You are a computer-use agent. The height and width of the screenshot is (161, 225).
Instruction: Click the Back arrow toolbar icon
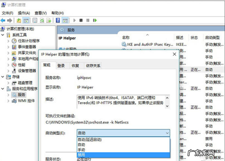tap(3, 20)
